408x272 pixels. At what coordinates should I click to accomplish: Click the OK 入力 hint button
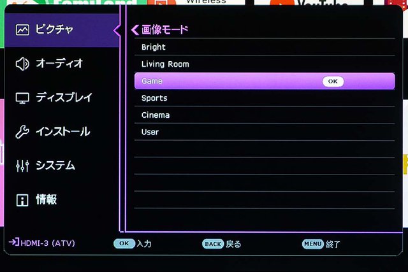point(133,244)
